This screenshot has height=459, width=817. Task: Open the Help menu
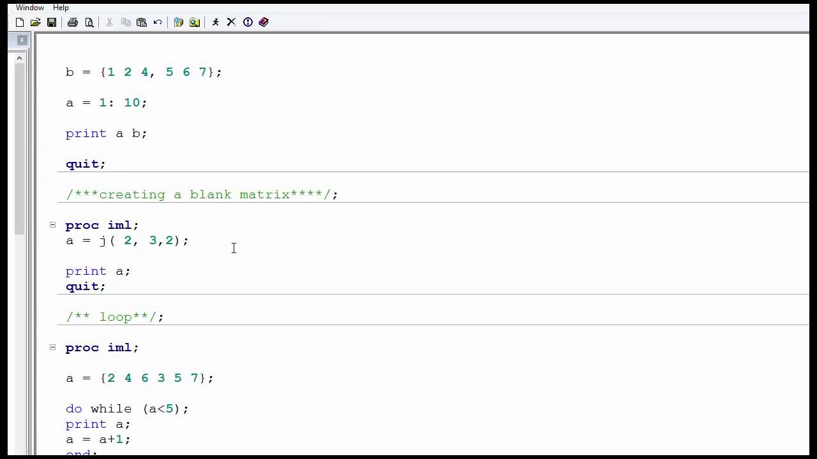pyautogui.click(x=61, y=8)
